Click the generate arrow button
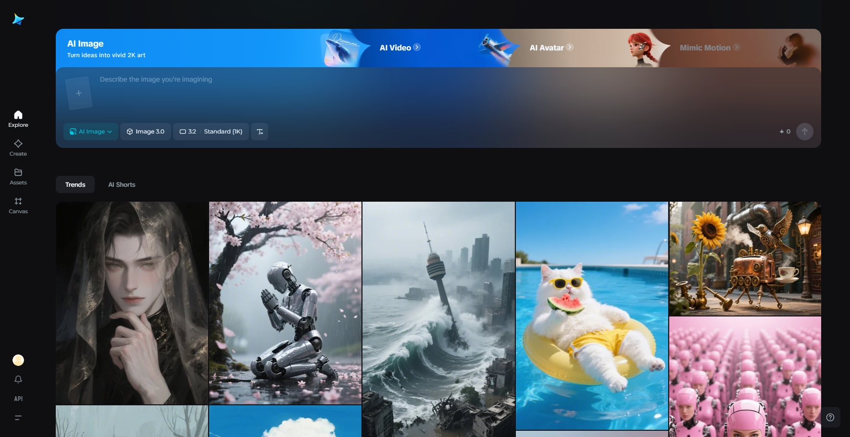 click(804, 131)
